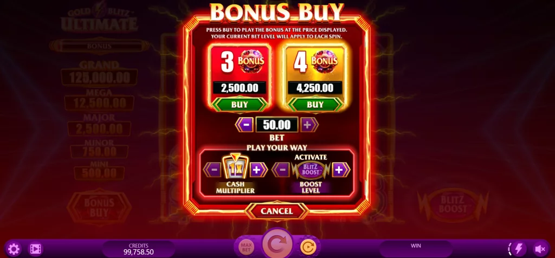The image size is (555, 258).
Task: Click the 50.00 bet amount field
Action: tap(277, 125)
